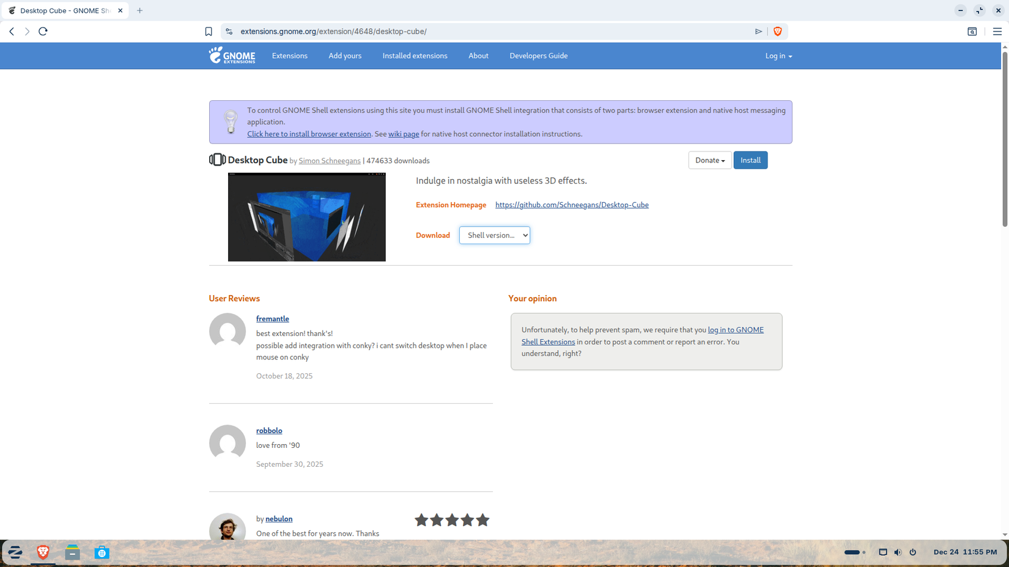Click the page vertical scrollbar
This screenshot has height=567, width=1009.
pos(1005,140)
